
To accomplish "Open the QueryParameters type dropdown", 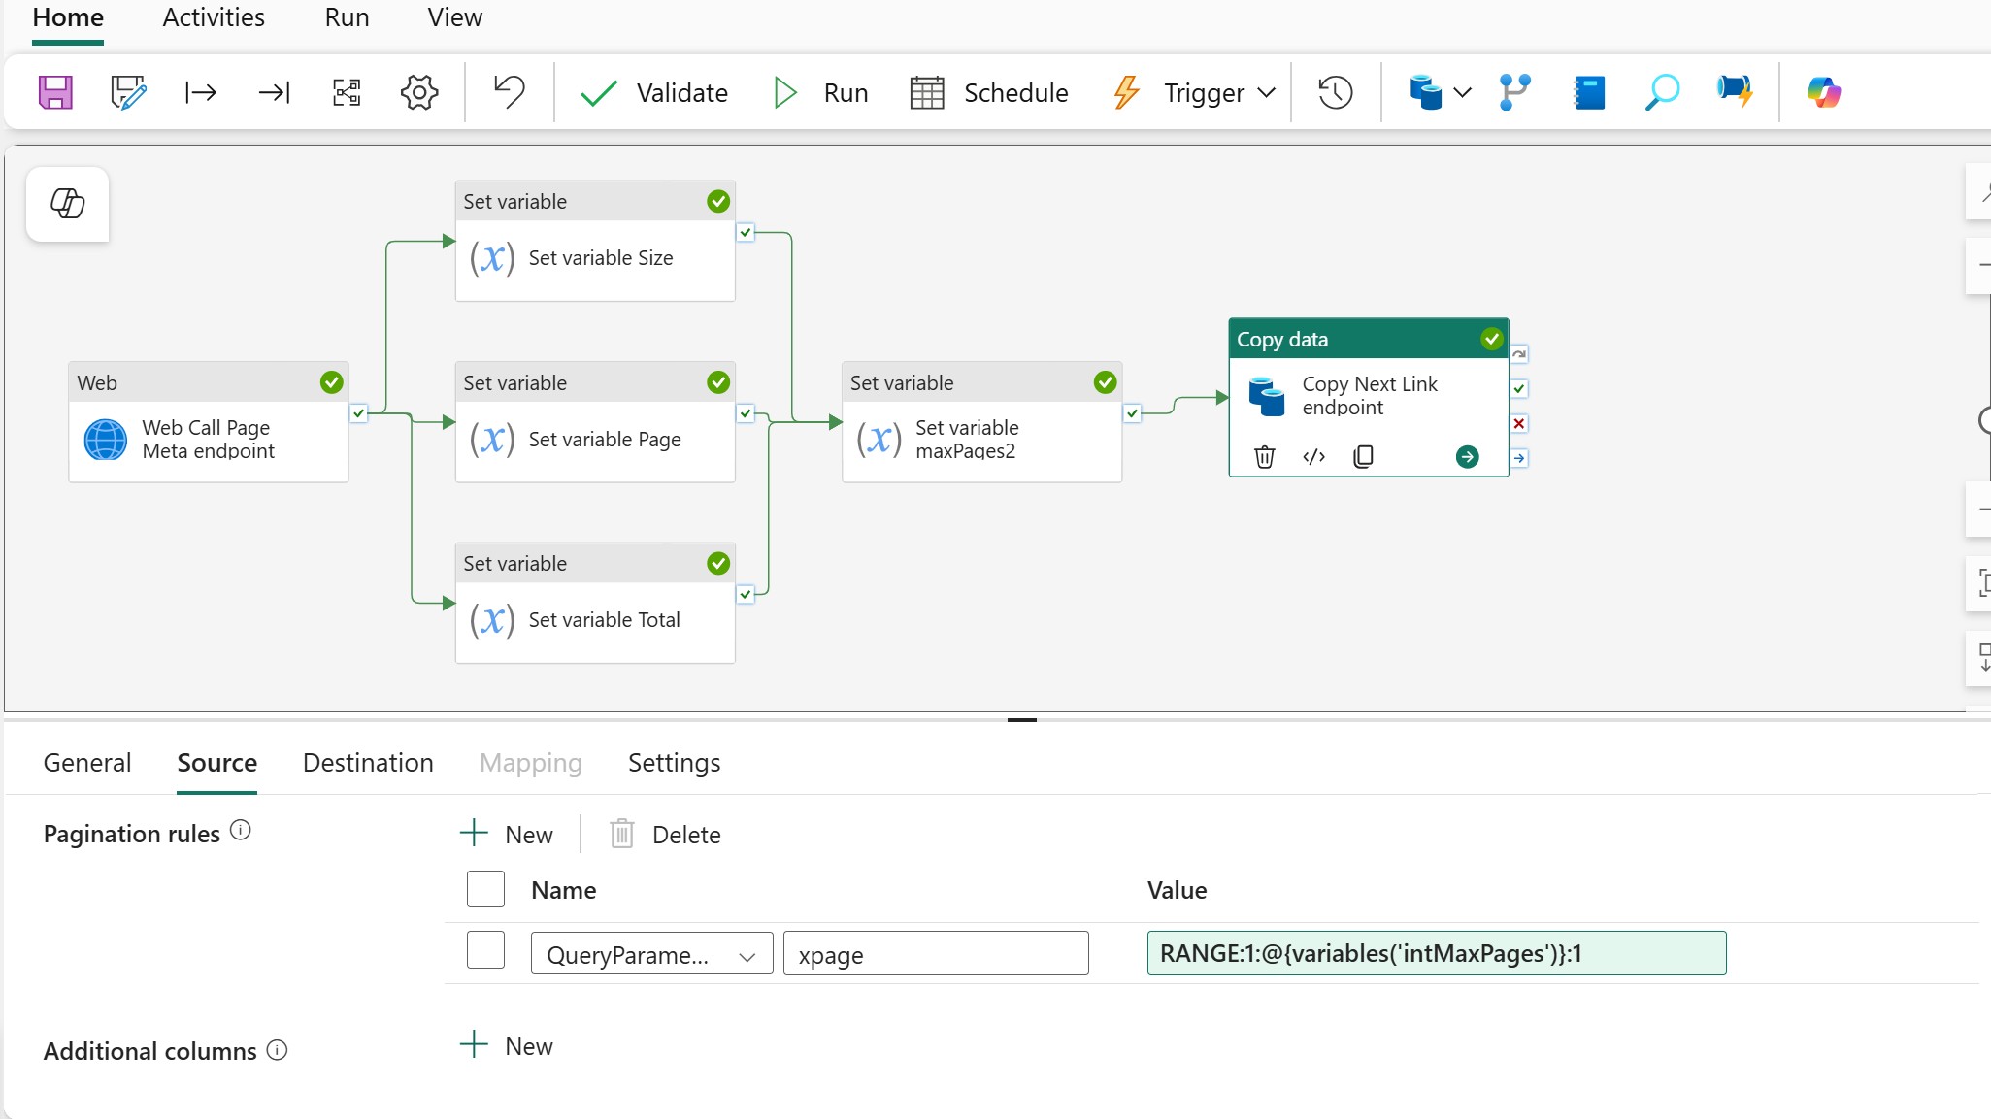I will coord(651,954).
